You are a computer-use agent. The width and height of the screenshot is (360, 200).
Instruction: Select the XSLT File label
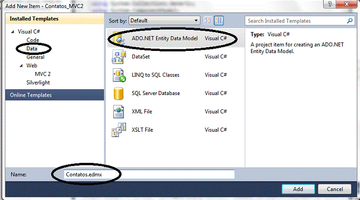point(142,130)
